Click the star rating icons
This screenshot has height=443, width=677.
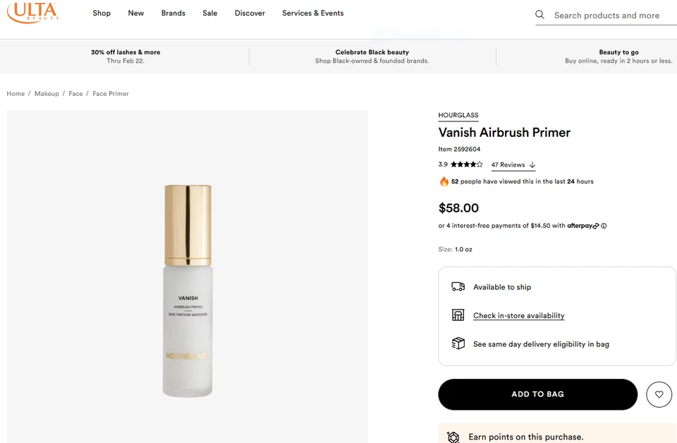(467, 164)
